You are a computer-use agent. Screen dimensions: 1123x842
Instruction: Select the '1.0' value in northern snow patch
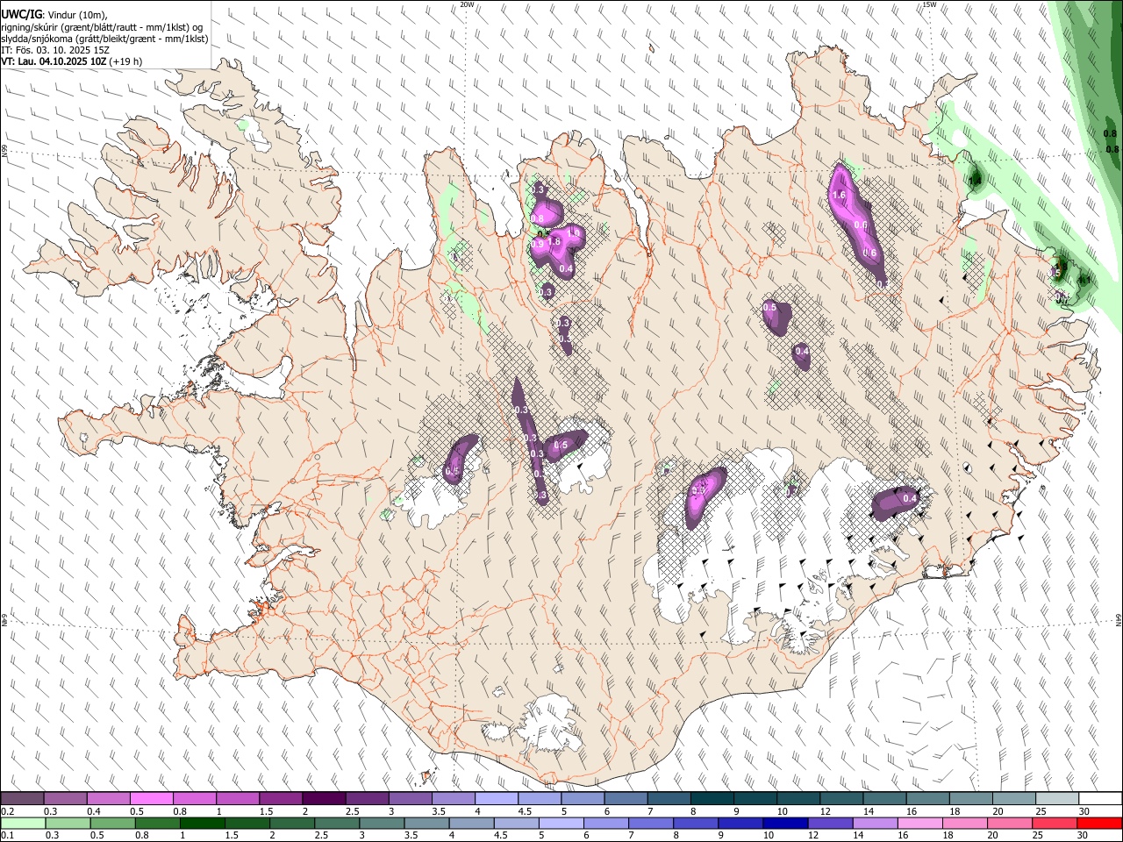point(575,233)
